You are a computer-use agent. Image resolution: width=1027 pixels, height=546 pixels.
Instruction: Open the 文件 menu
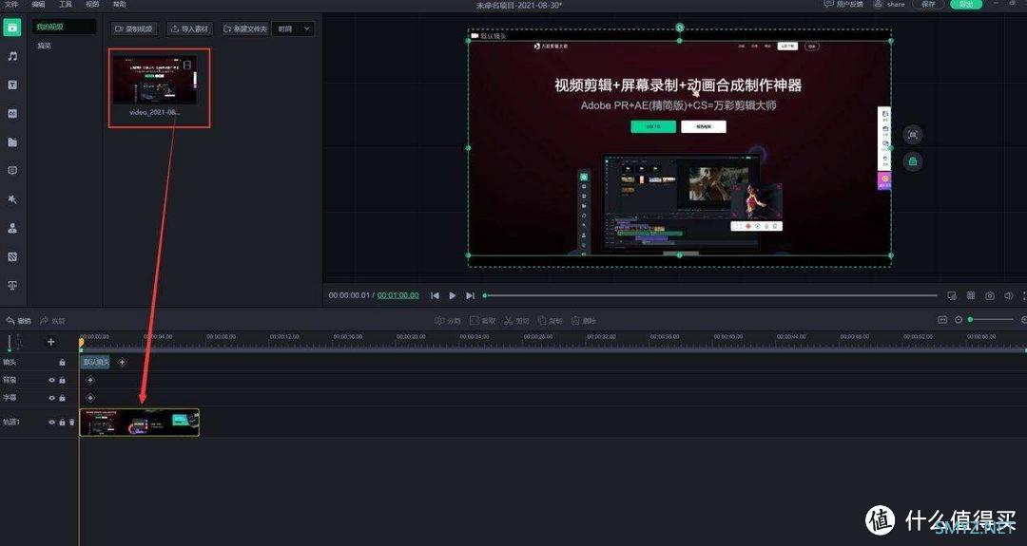(x=11, y=5)
